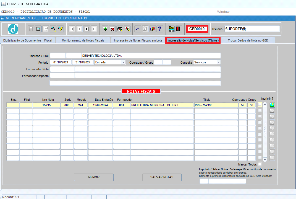Click the notes list scroll up arrow

pos(265,105)
